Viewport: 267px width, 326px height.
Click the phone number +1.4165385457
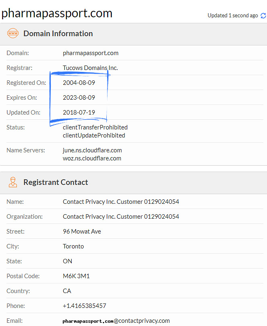[x=84, y=306]
